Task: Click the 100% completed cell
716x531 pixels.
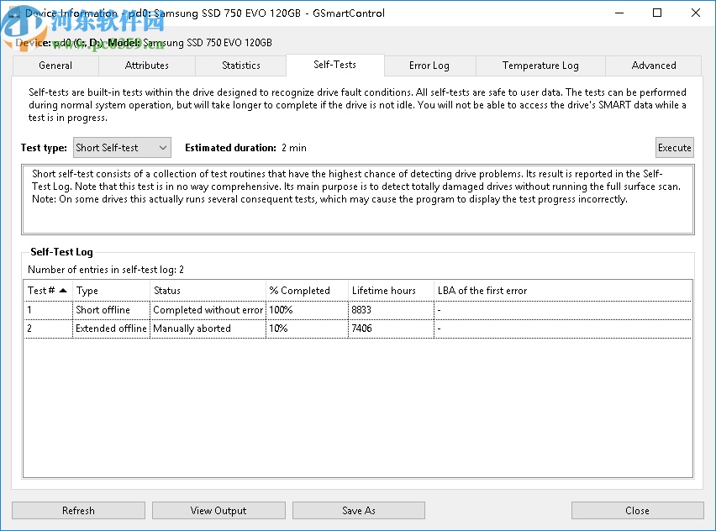Action: pyautogui.click(x=307, y=310)
